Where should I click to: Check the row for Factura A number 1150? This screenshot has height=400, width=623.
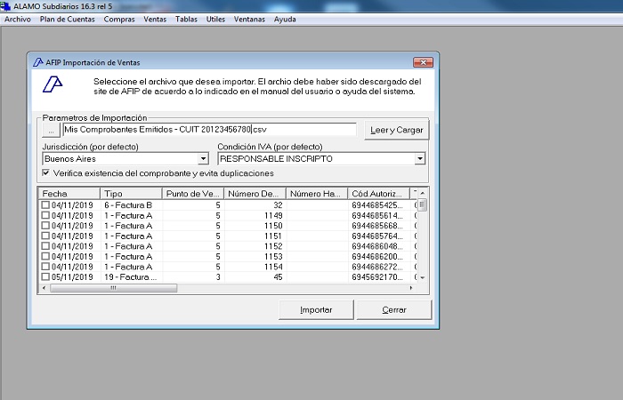[x=45, y=226]
